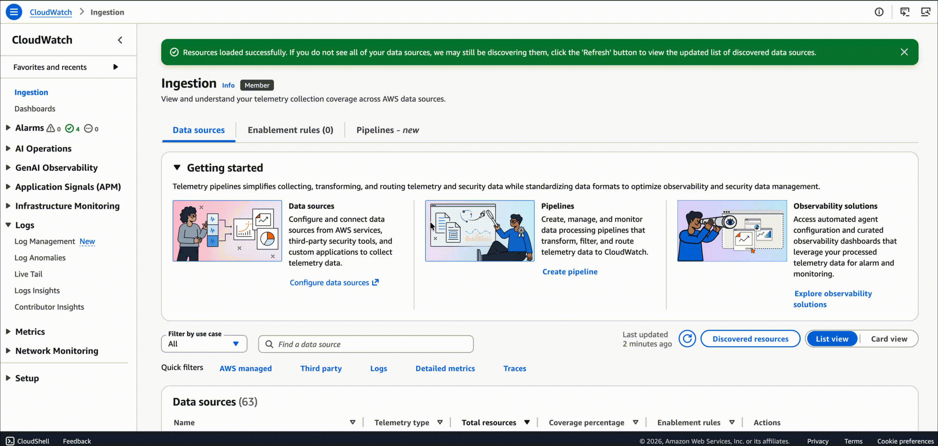
Task: Open the Privacy footer link
Action: point(818,441)
